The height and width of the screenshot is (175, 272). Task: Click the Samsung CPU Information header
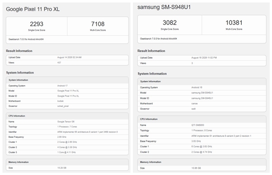tap(149, 119)
